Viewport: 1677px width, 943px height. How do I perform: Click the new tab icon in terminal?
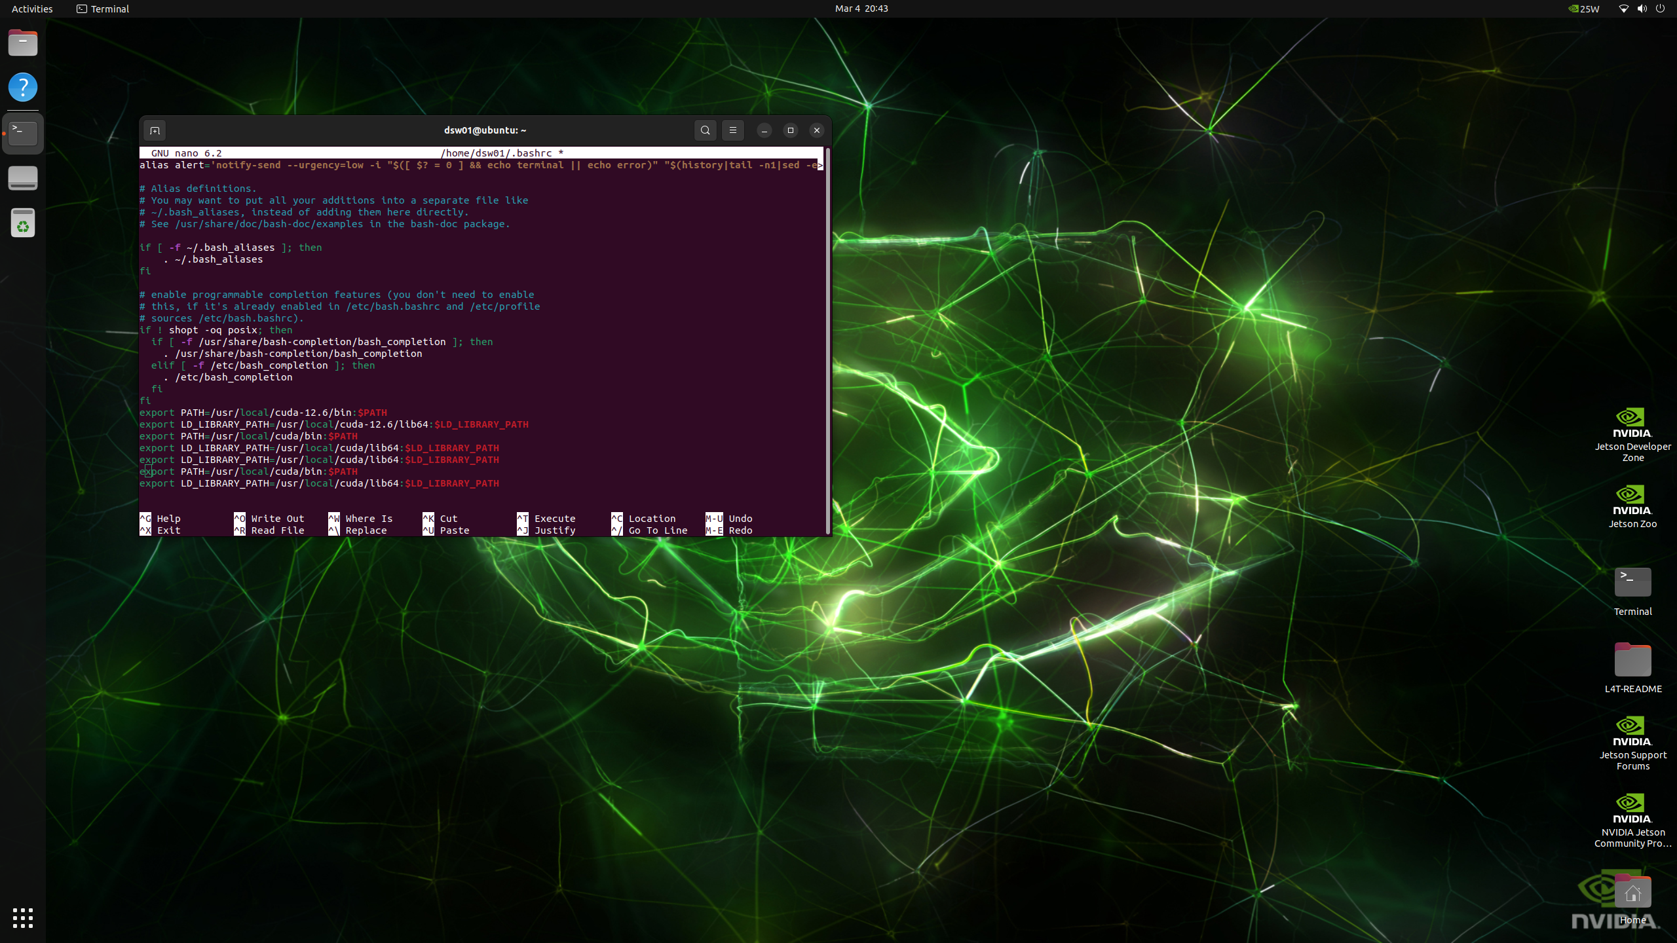155,130
